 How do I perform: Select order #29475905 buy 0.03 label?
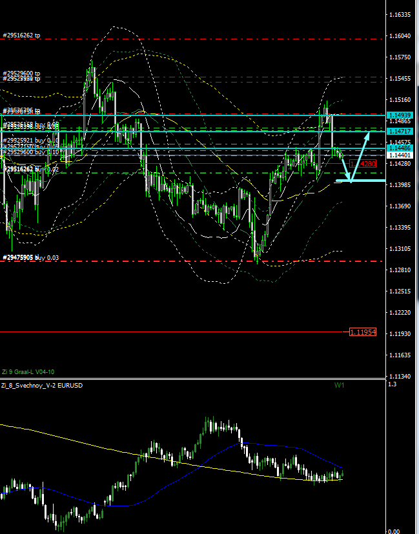[31, 258]
